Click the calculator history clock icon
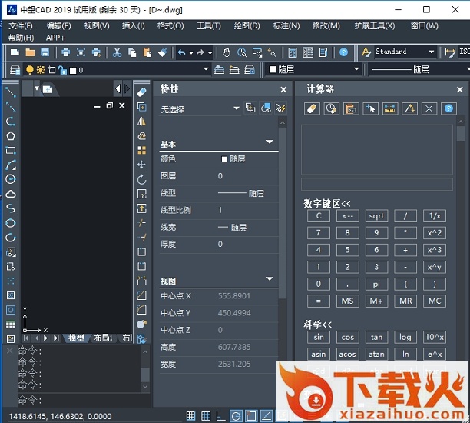 332,108
